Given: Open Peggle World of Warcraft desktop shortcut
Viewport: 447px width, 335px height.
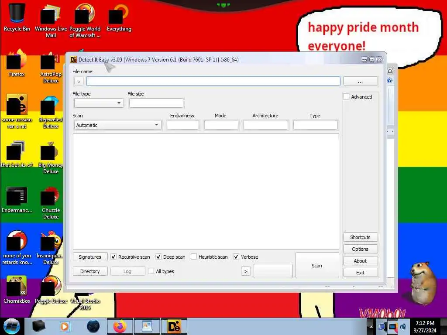Looking at the screenshot, I should (x=85, y=21).
